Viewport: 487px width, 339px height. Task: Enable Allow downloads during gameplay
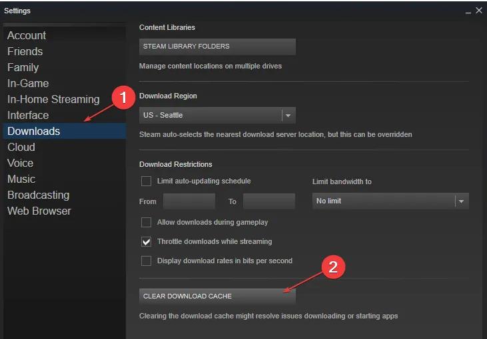click(147, 223)
